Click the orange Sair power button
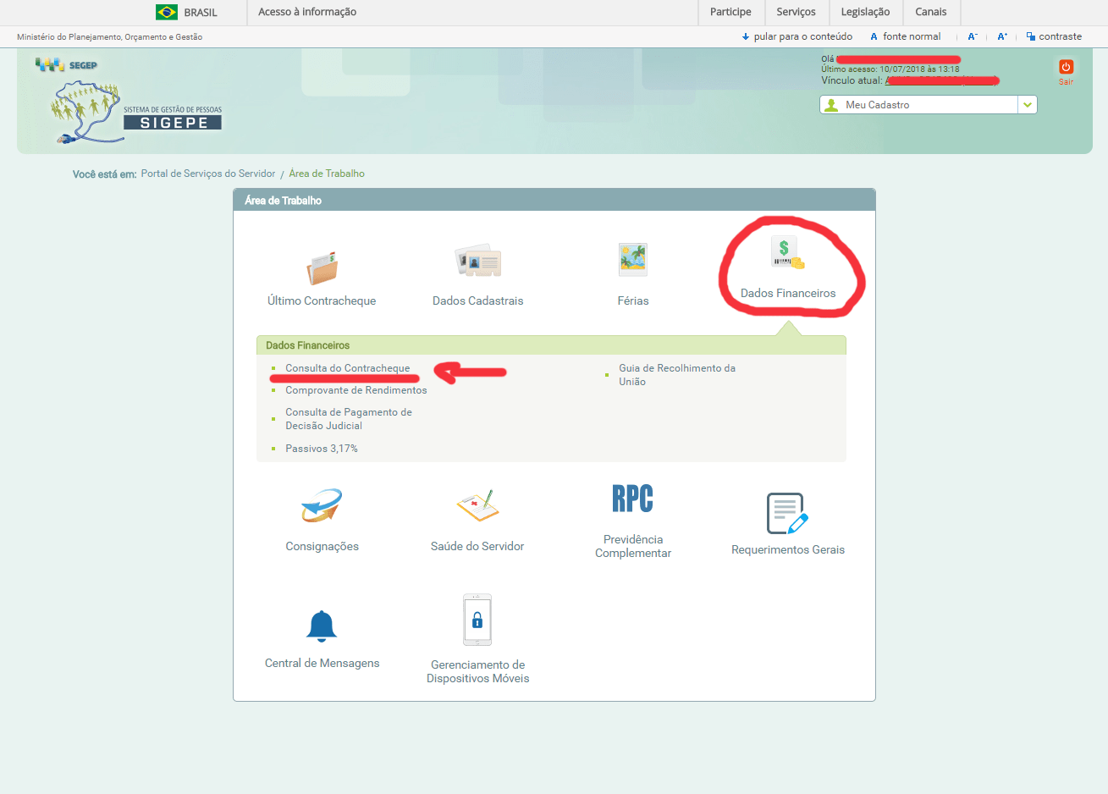 pos(1066,67)
